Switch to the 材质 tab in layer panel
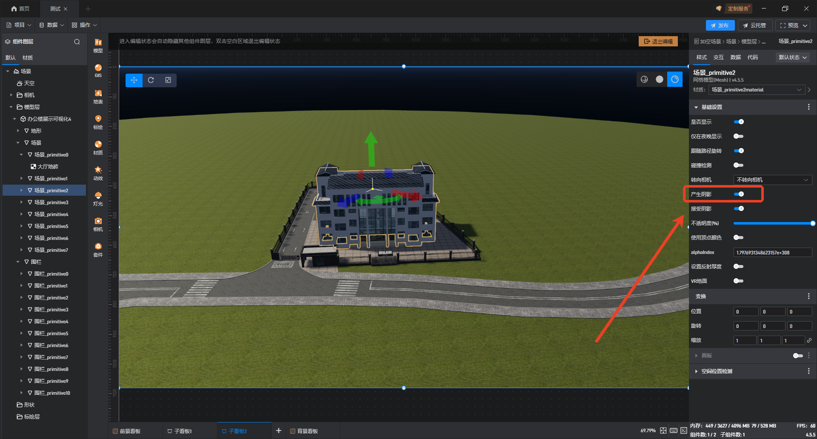The image size is (817, 439). coord(28,58)
